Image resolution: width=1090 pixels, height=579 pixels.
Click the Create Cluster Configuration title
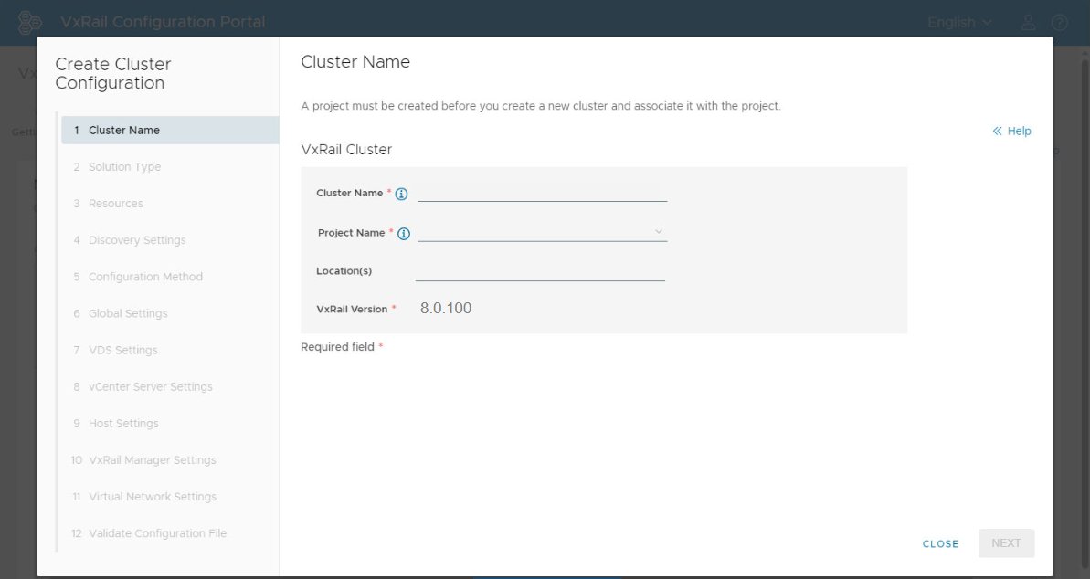pyautogui.click(x=113, y=73)
